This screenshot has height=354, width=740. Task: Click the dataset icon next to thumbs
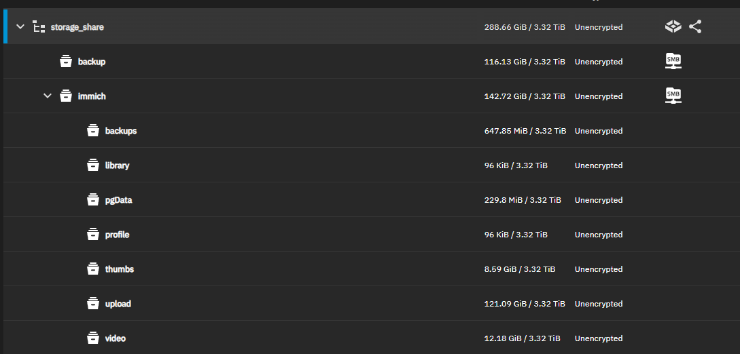pos(93,269)
